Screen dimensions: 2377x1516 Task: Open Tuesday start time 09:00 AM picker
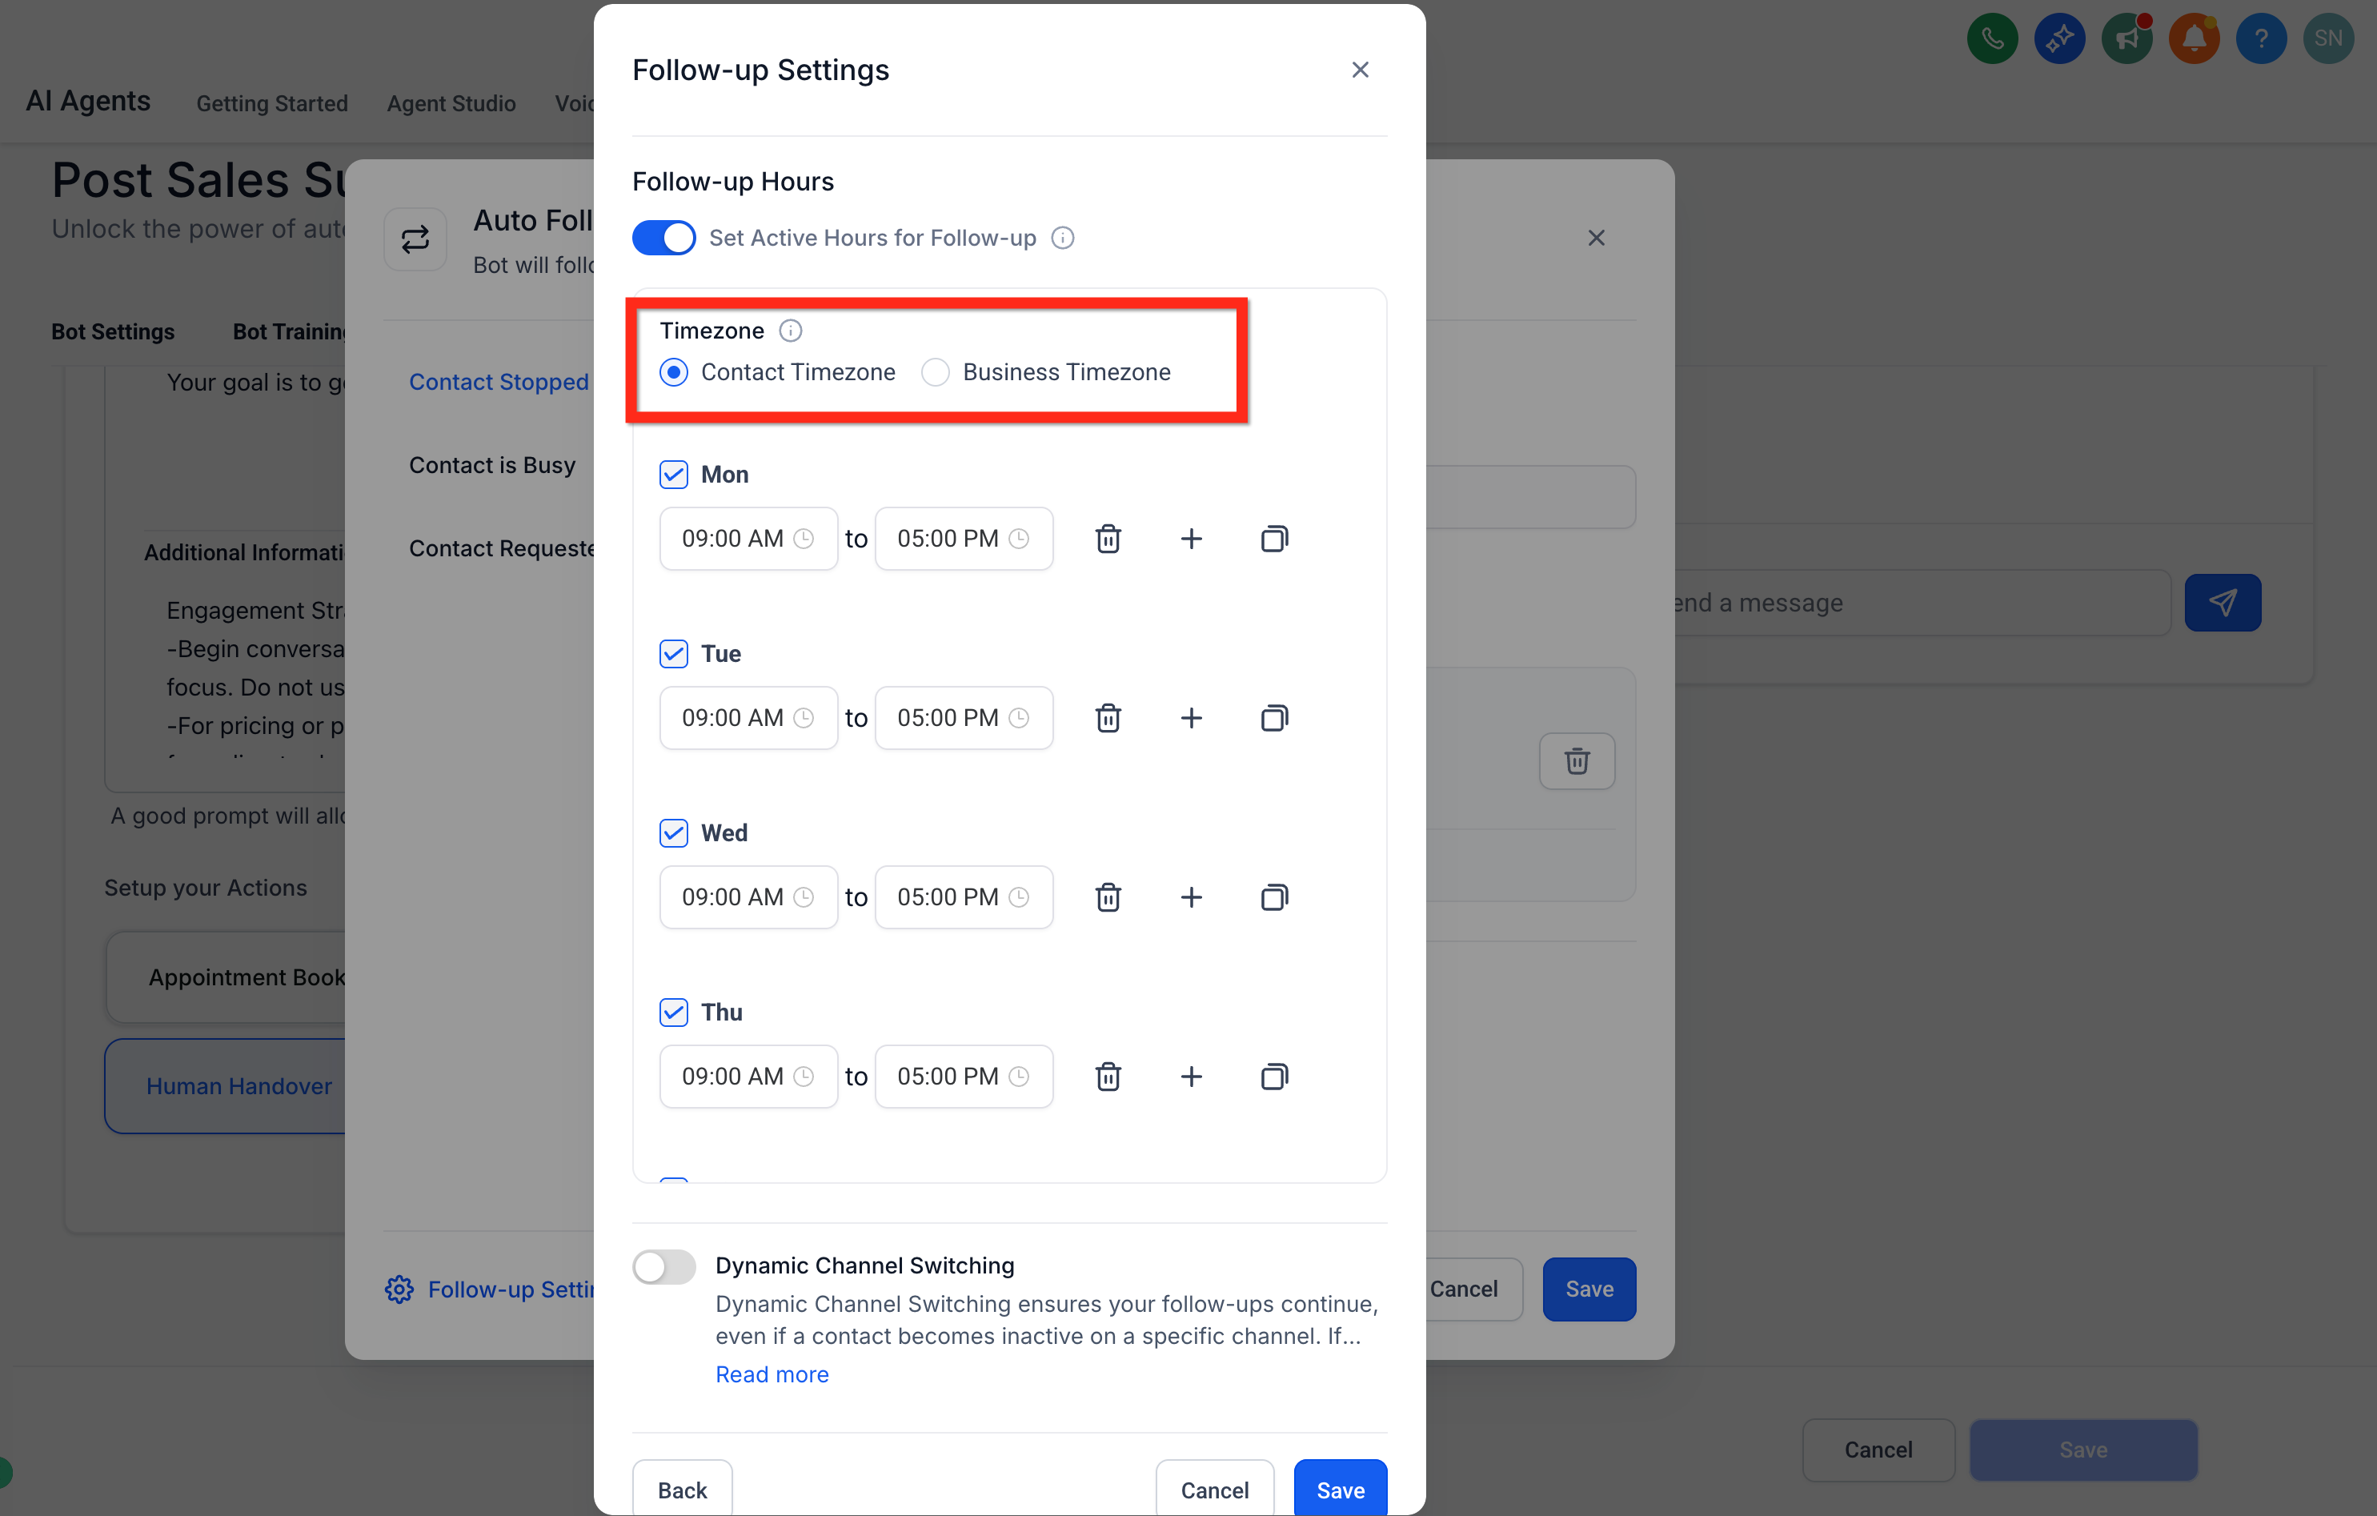[x=748, y=717]
